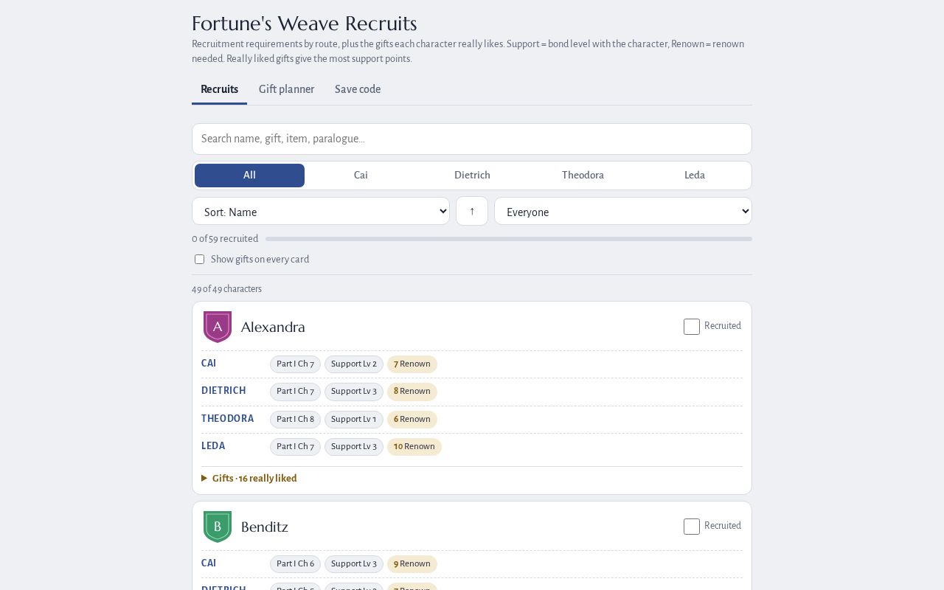The height and width of the screenshot is (590, 944).
Task: Click Alexandra's Theodora 'Part I Ch 8' tag
Action: [295, 420]
